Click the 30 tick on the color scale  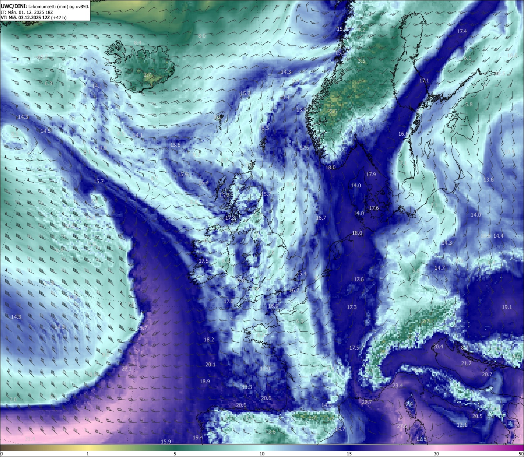436,454
